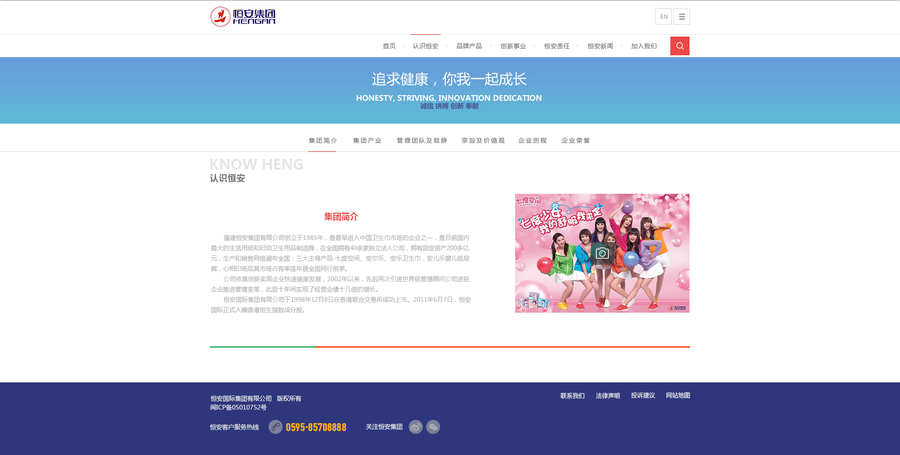Image resolution: width=900 pixels, height=455 pixels.
Task: Click the hotline number 0595-85708888
Action: [x=316, y=427]
